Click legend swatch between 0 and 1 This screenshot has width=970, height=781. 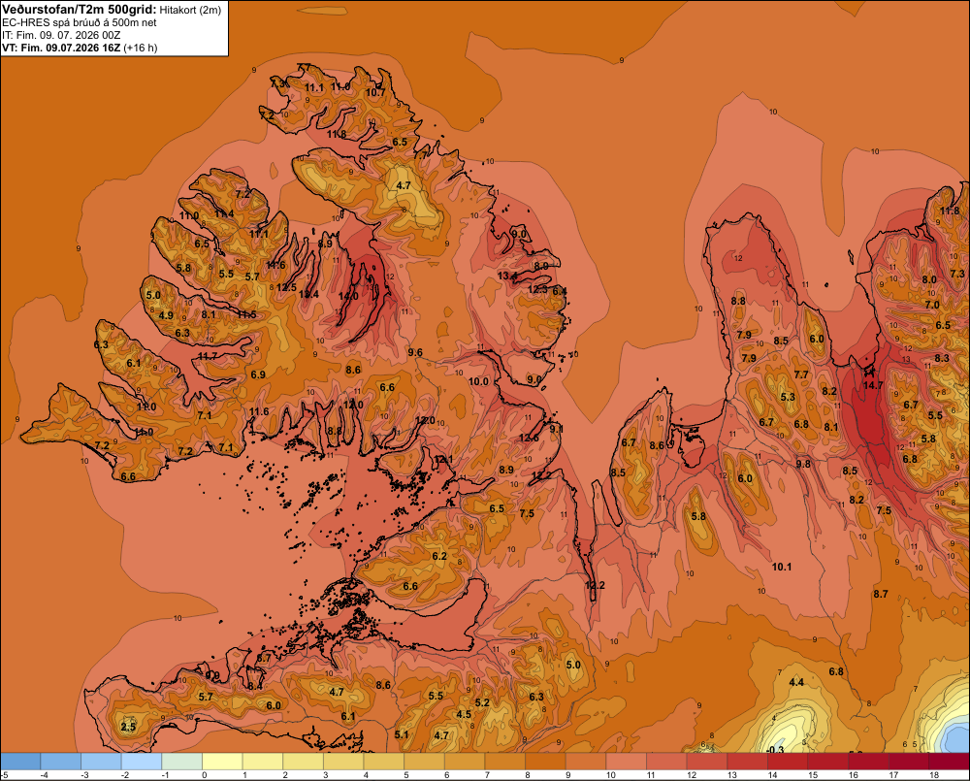[223, 762]
